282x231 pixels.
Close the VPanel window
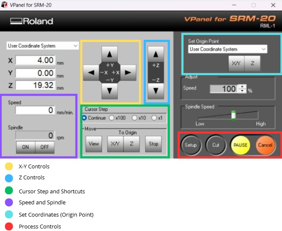pyautogui.click(x=273, y=5)
